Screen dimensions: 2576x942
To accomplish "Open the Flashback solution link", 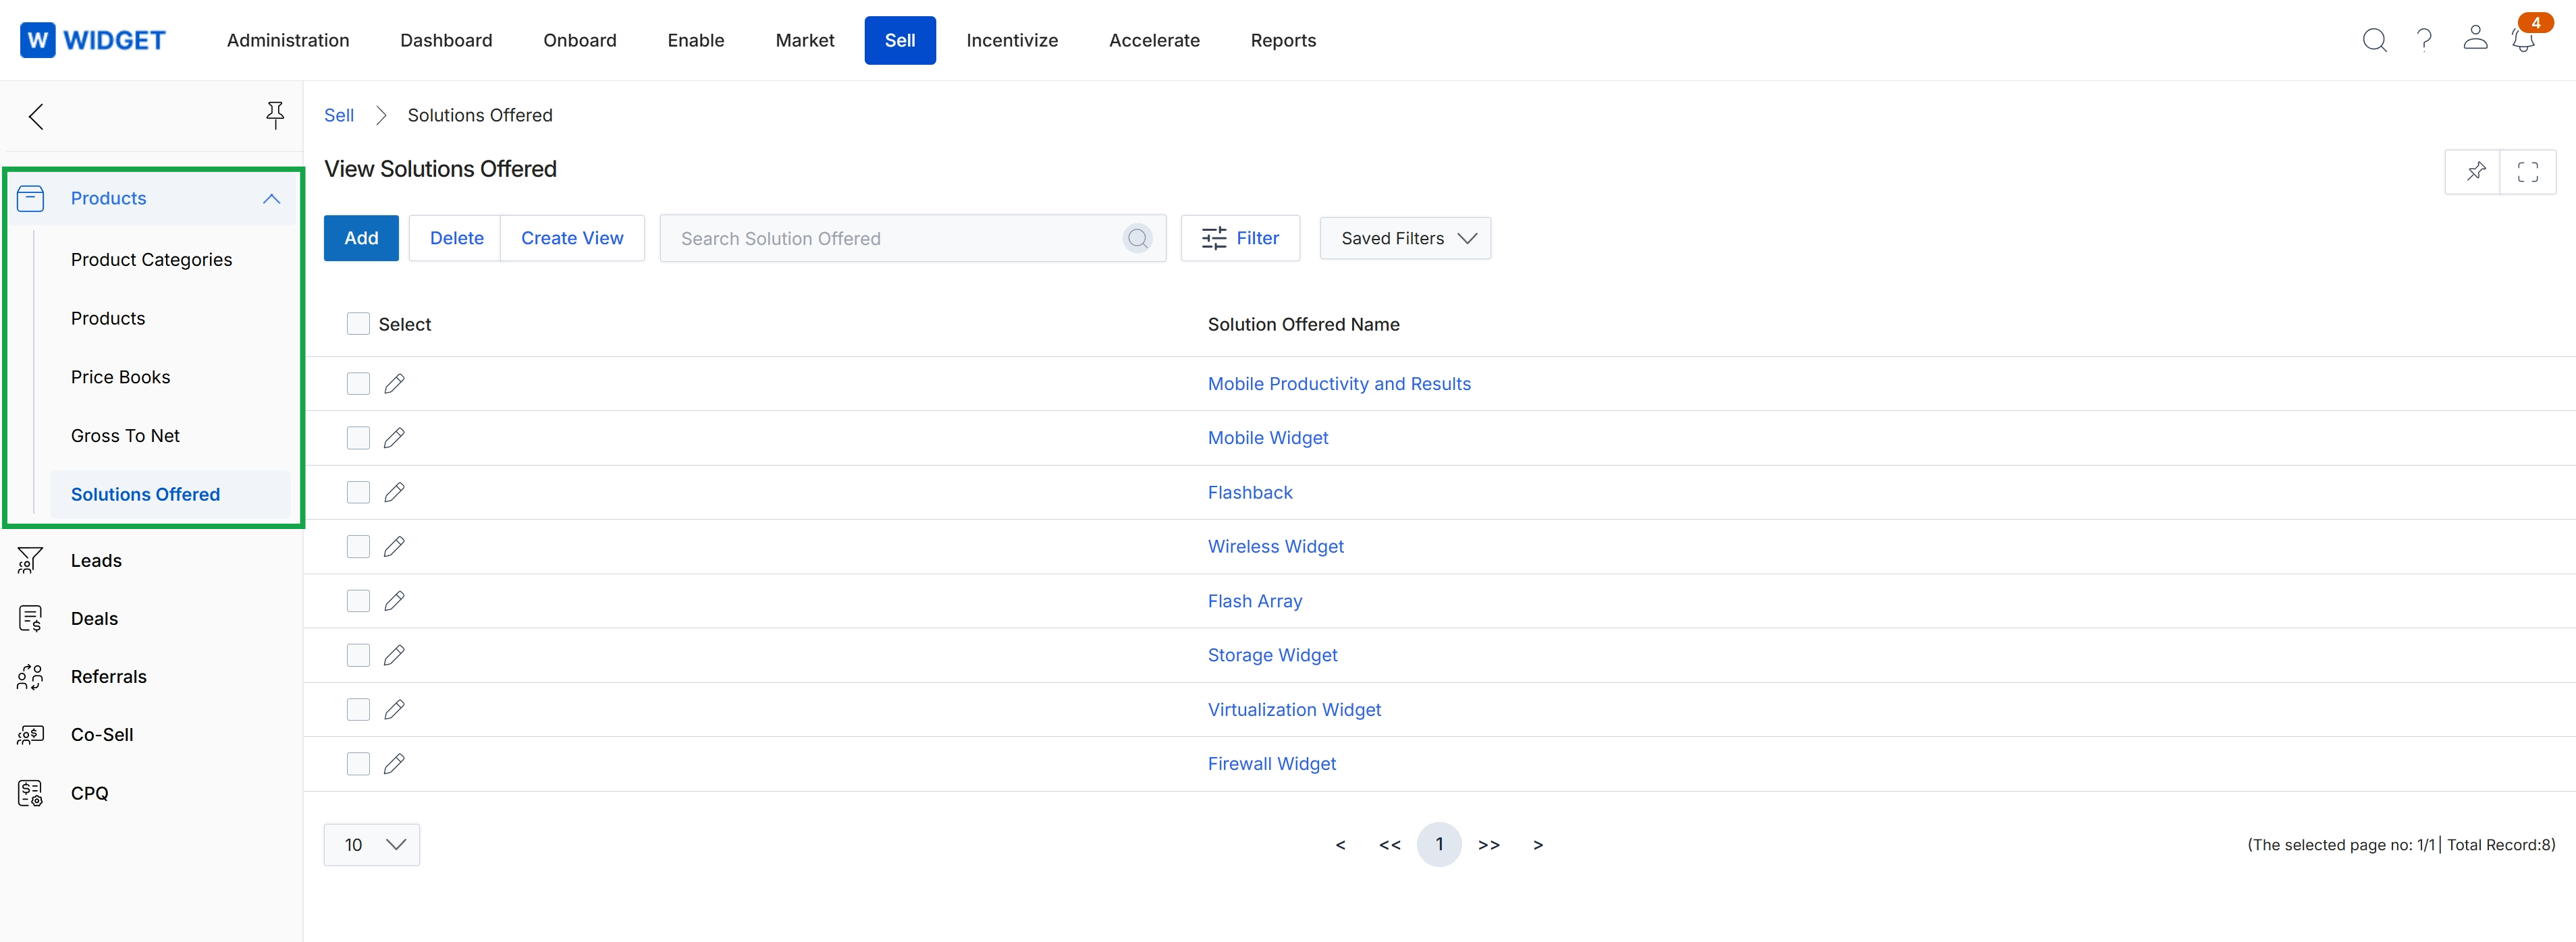I will point(1250,492).
